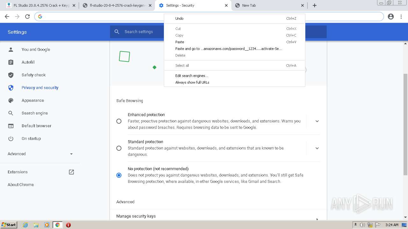The image size is (408, 229).
Task: Click the Default browser window icon
Action: click(11, 126)
